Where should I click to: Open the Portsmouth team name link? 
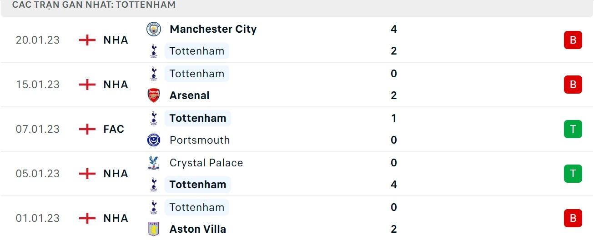199,140
